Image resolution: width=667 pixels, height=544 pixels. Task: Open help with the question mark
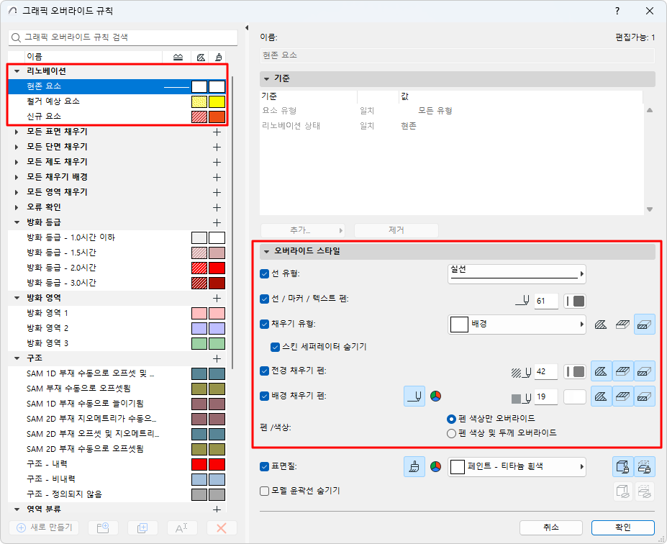coord(617,11)
